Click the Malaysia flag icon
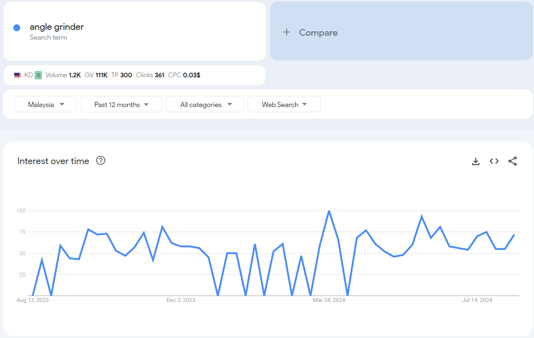 (17, 75)
